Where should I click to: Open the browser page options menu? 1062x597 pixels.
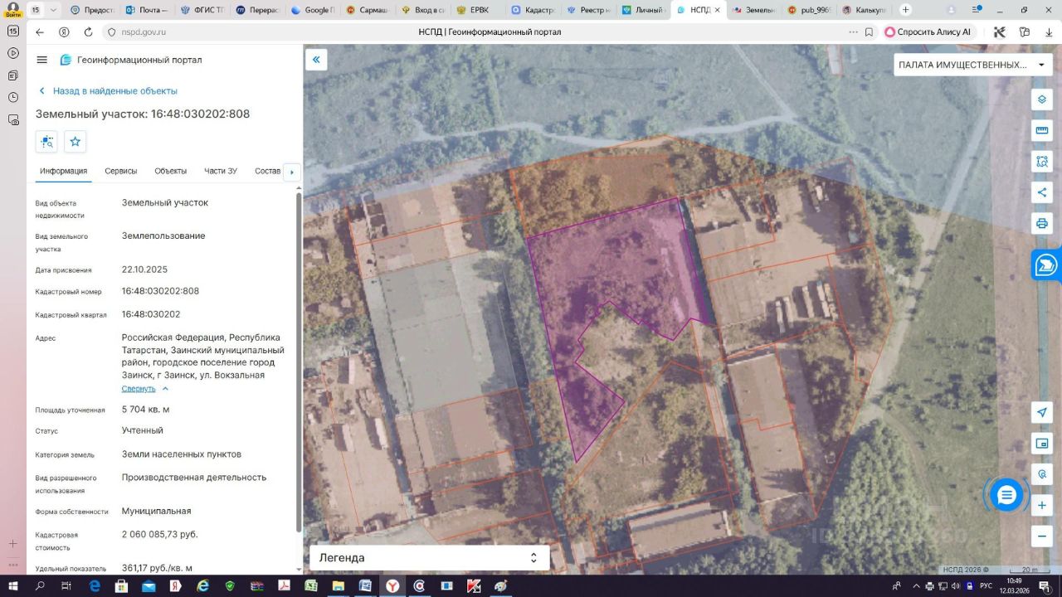click(853, 32)
